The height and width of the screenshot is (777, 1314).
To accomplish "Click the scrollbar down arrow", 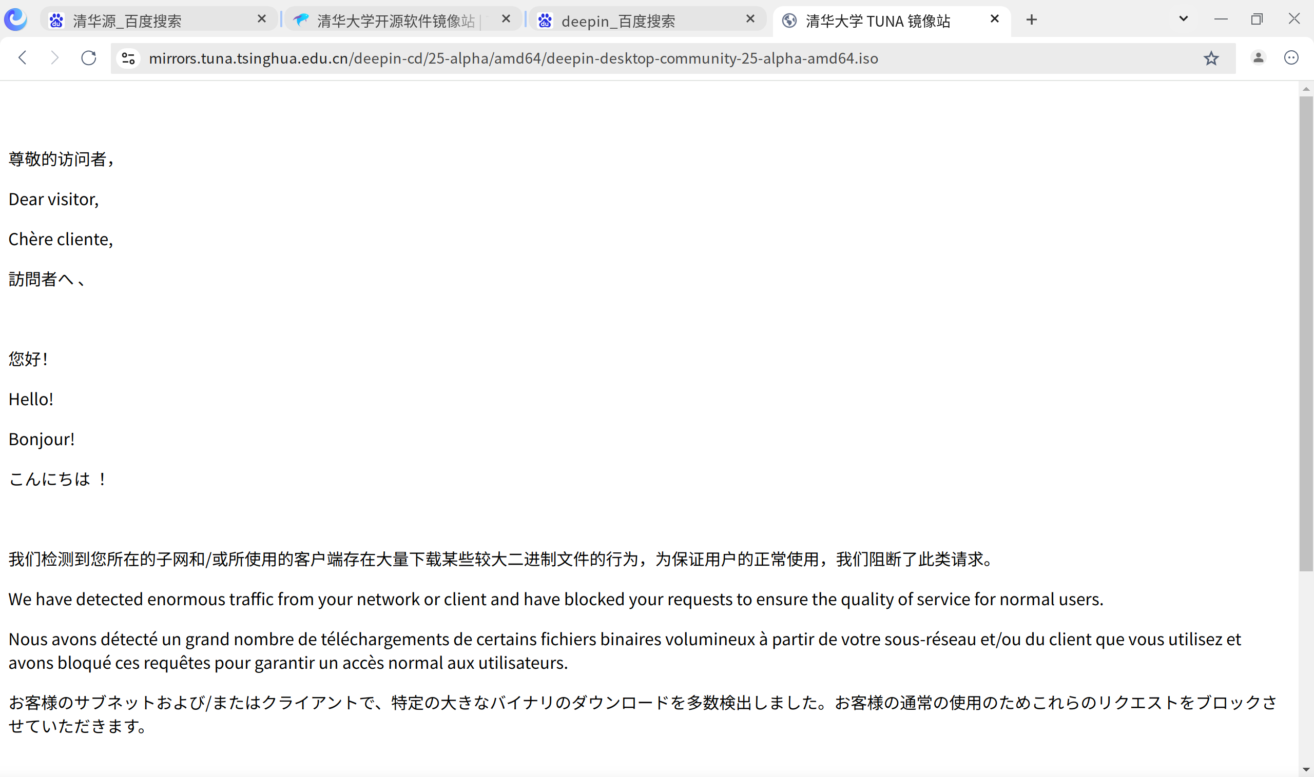I will (1306, 769).
